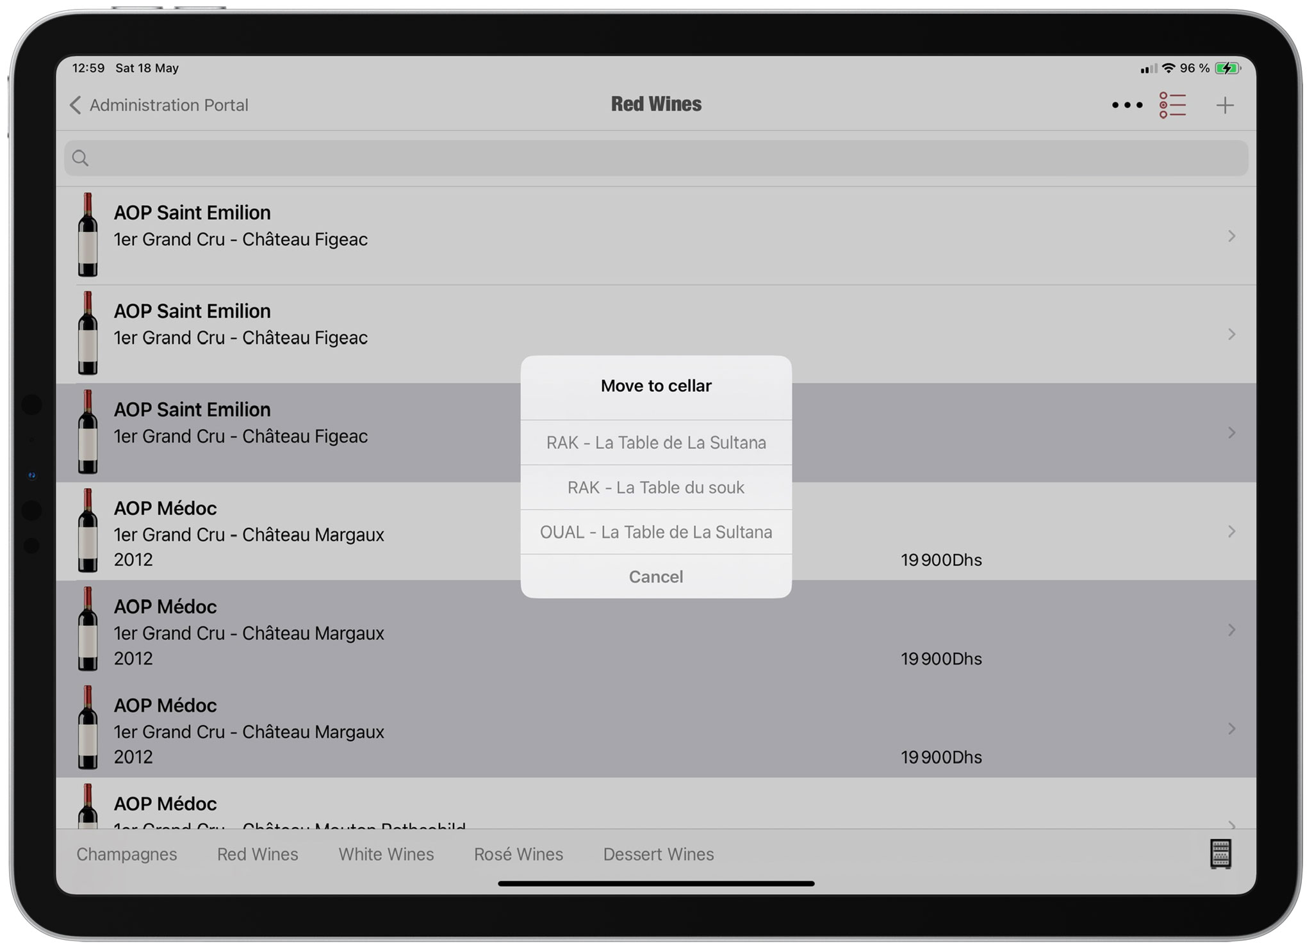The image size is (1312, 950).
Task: Cancel the Move to cellar dialog
Action: (655, 577)
